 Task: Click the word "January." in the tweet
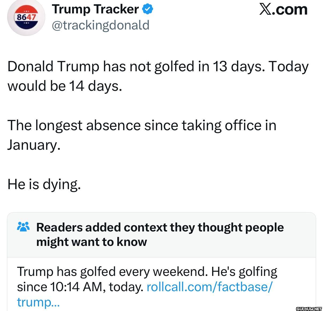point(34,145)
